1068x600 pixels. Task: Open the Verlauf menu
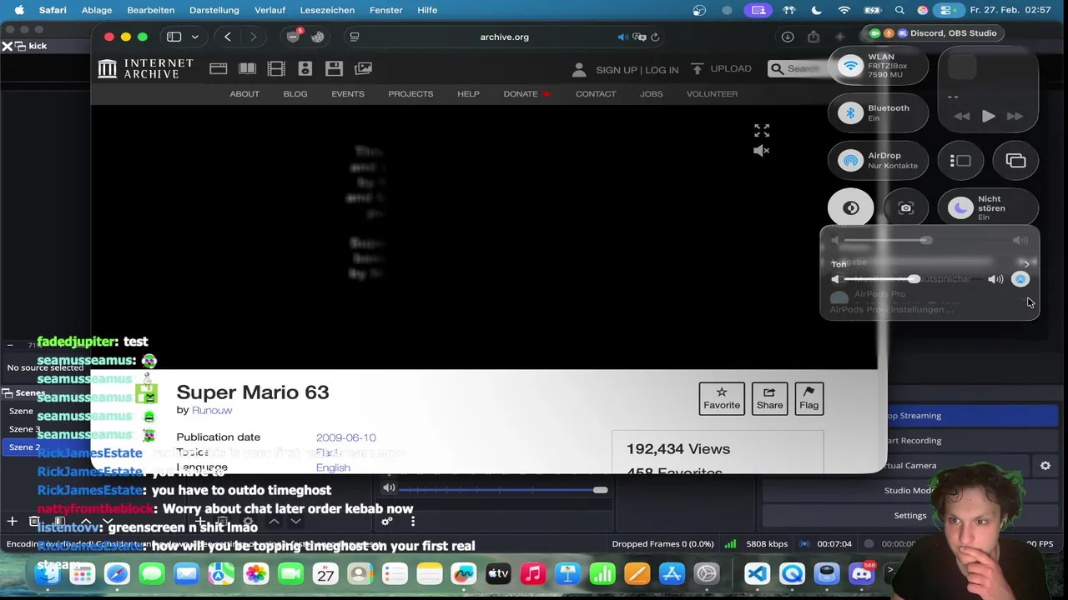tap(270, 10)
